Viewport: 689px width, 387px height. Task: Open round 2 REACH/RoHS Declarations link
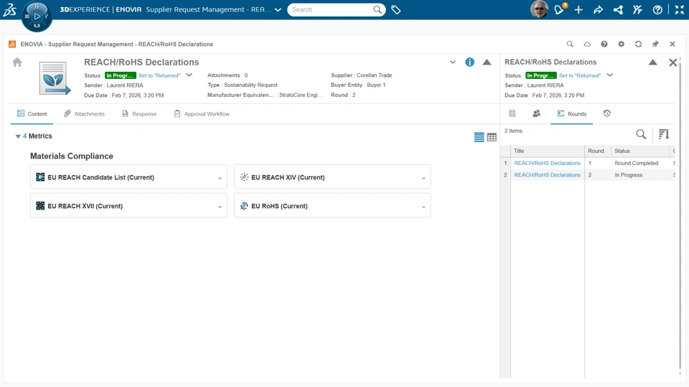coord(548,175)
